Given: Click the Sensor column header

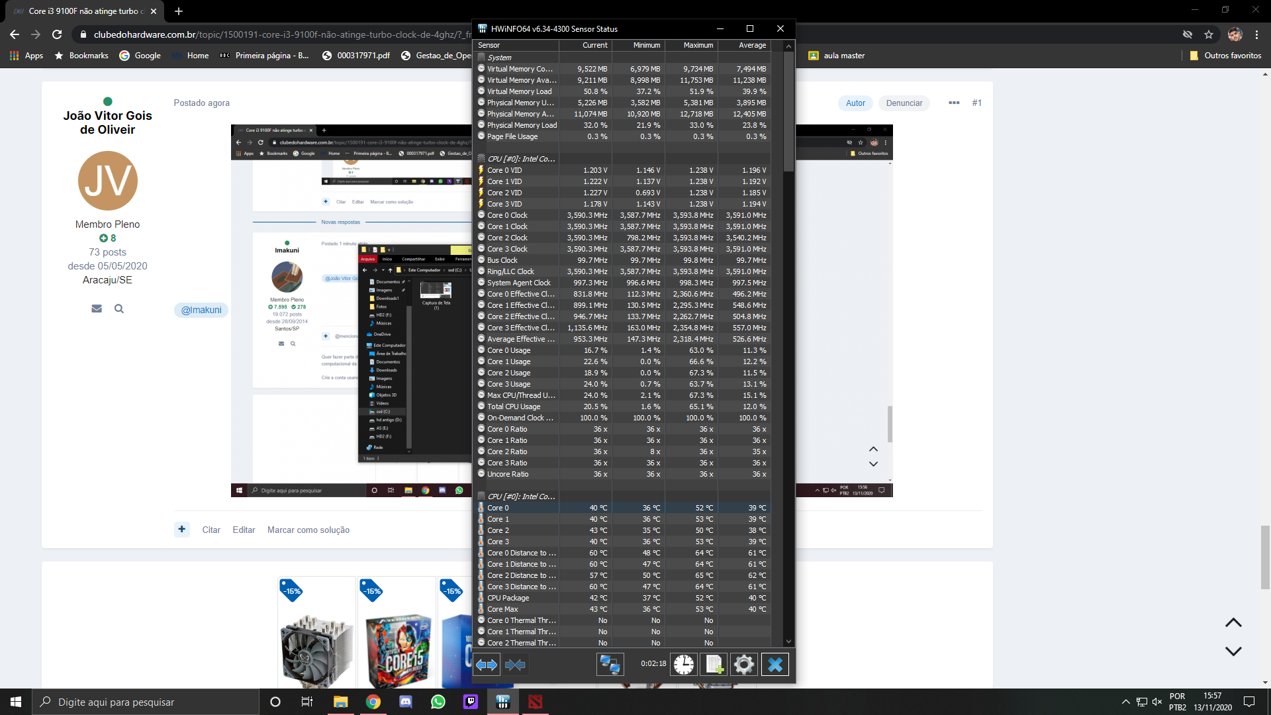Looking at the screenshot, I should click(x=517, y=45).
